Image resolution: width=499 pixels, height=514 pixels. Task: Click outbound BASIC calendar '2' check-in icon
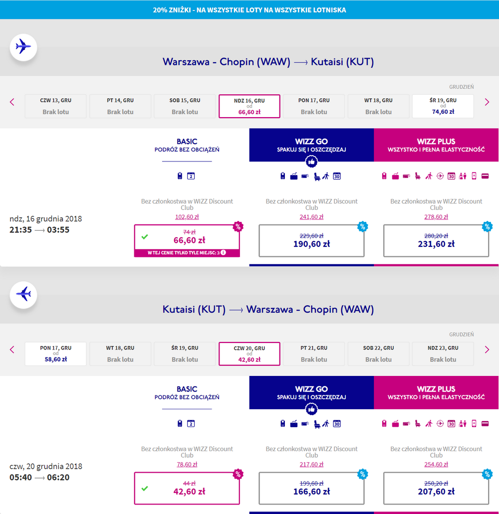[191, 176]
